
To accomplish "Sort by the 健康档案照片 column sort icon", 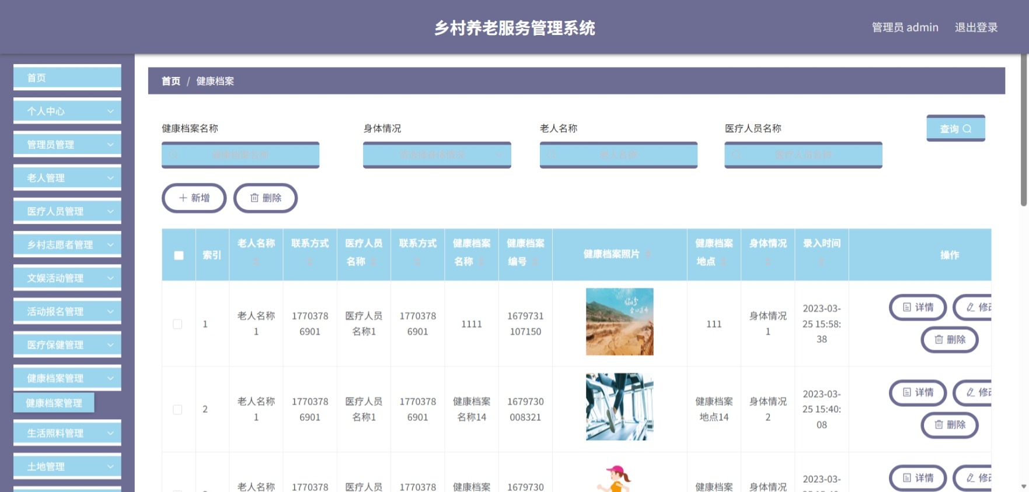I will (x=648, y=254).
